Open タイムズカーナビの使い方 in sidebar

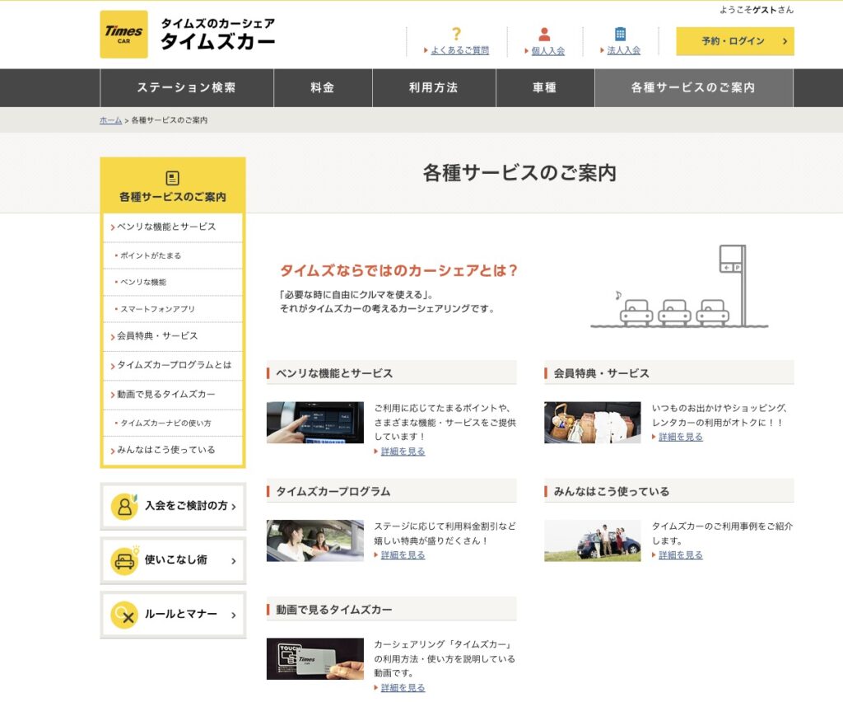(x=173, y=423)
